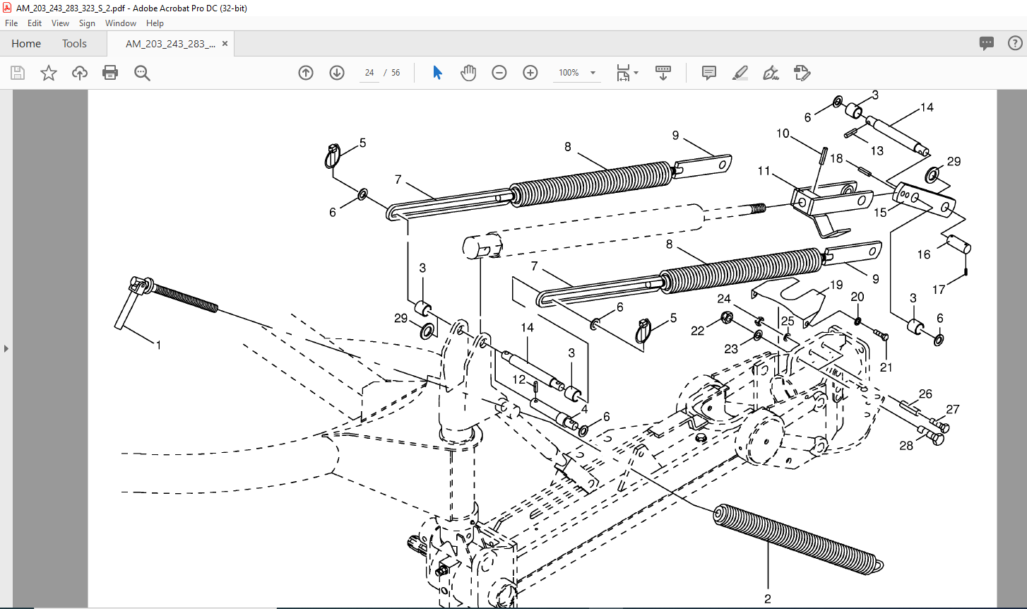Screen dimensions: 1027x609
Task: Zoom in with the plus icon
Action: 530,73
